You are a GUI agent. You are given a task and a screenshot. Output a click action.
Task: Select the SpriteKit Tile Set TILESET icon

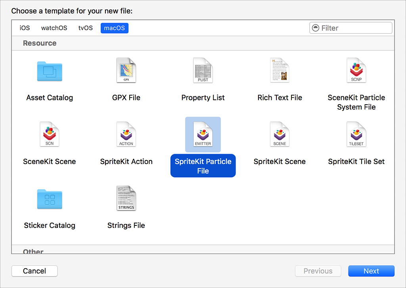click(356, 134)
